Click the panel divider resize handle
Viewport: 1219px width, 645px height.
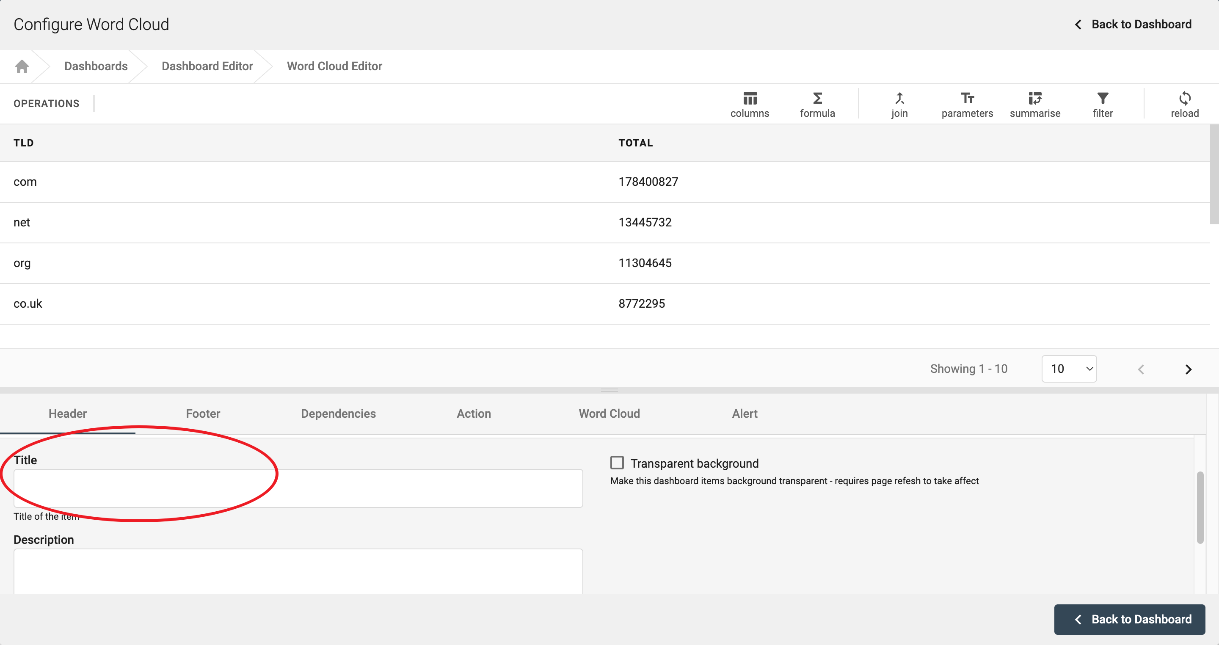[x=609, y=390]
